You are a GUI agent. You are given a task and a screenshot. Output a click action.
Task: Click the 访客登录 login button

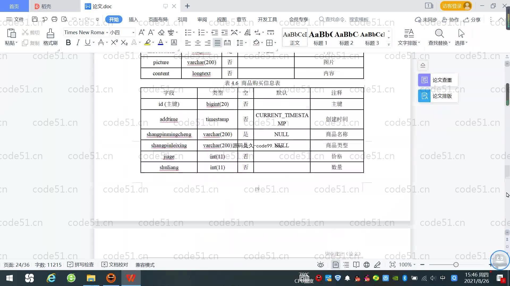[x=456, y=6]
